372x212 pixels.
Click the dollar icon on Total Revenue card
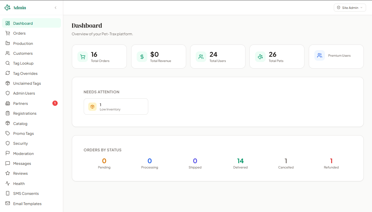click(142, 57)
